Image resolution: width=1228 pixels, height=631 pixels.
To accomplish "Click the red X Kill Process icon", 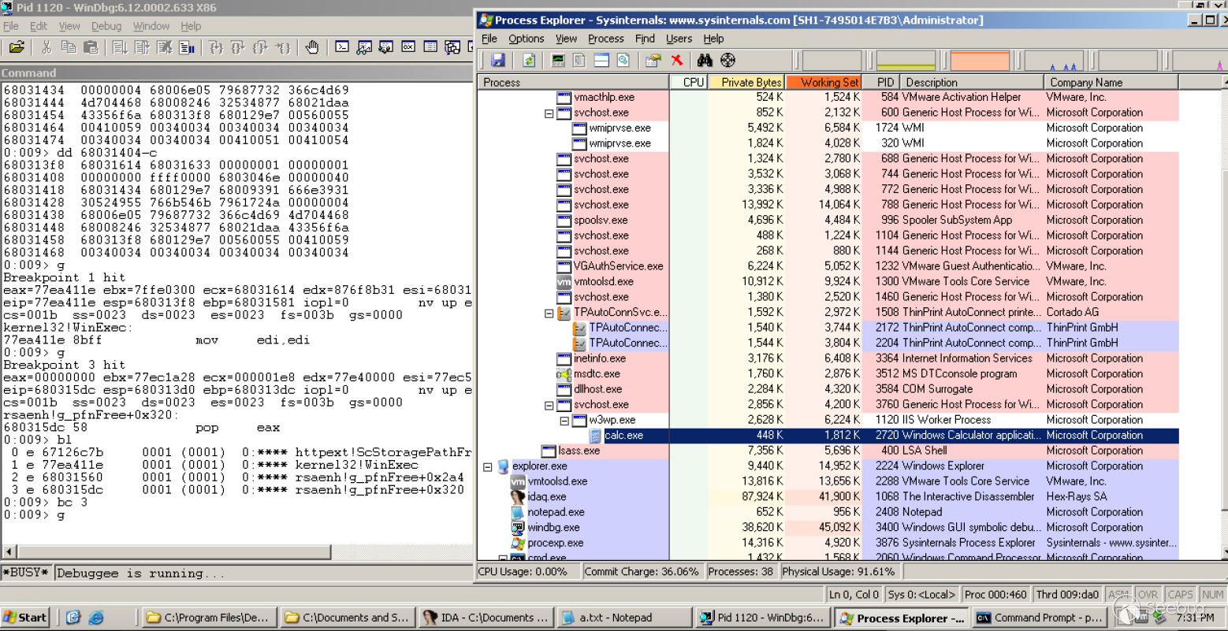I will (676, 61).
